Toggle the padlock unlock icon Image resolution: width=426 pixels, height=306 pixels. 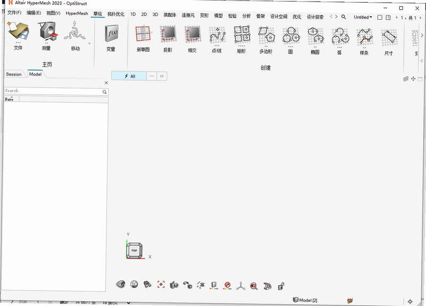click(281, 286)
